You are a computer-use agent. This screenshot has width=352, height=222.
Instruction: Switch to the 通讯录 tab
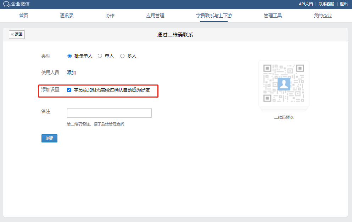click(67, 16)
